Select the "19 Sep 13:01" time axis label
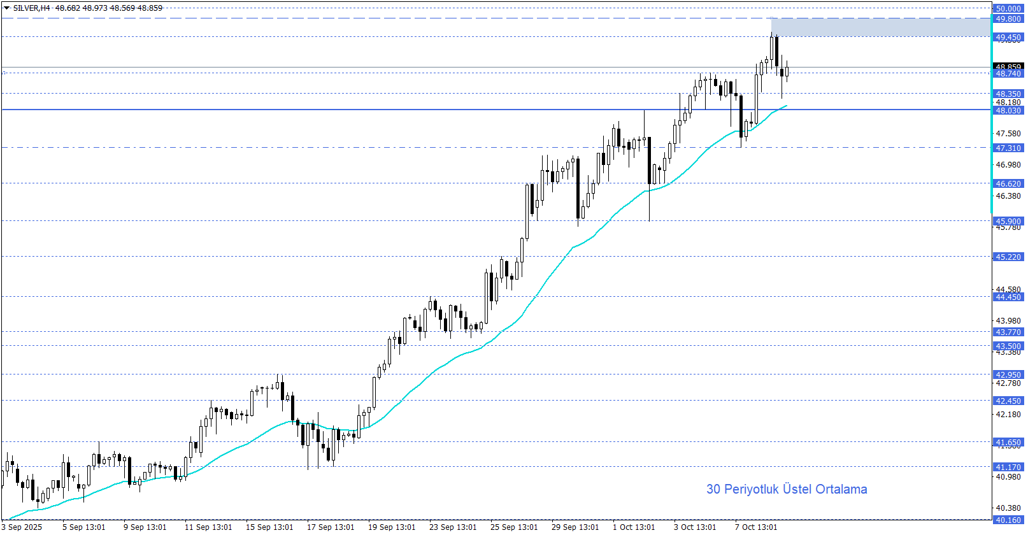 (x=391, y=527)
